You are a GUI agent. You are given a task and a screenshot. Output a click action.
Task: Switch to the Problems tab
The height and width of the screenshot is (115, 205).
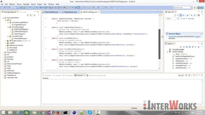click(47, 75)
